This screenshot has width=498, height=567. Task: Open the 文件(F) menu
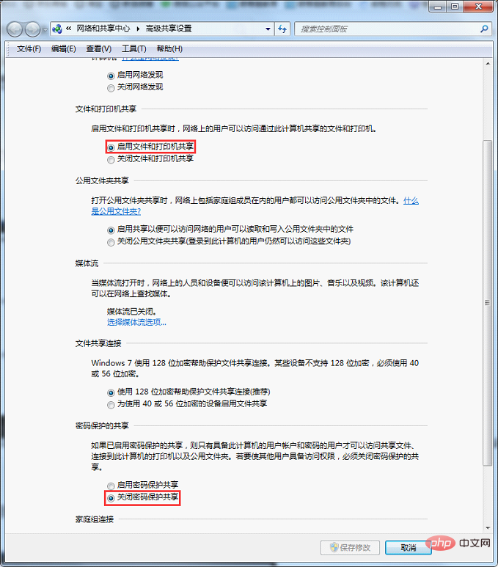coord(29,49)
